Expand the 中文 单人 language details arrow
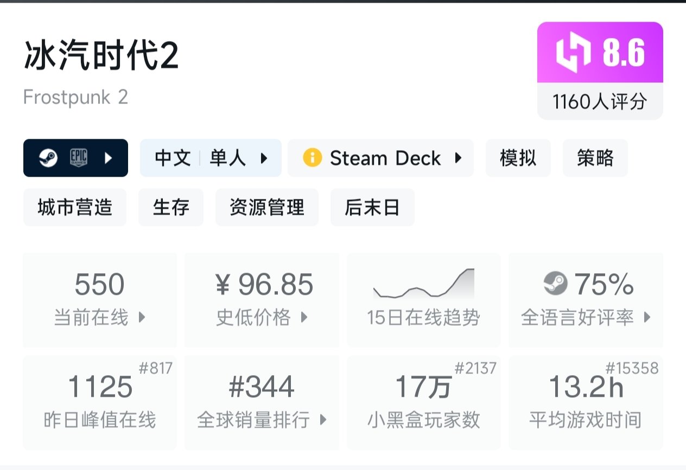Image resolution: width=686 pixels, height=470 pixels. pos(264,158)
